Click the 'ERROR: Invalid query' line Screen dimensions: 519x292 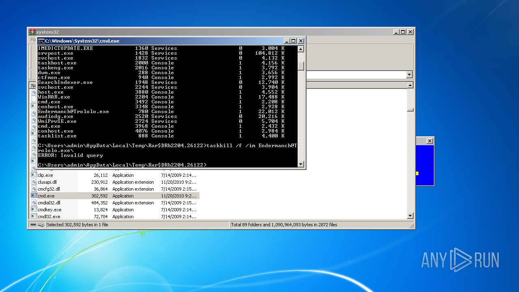click(70, 155)
